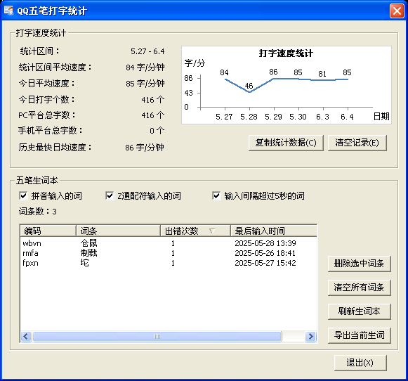This screenshot has width=408, height=381.
Task: Click 清空记录(E) button
Action: (357, 143)
